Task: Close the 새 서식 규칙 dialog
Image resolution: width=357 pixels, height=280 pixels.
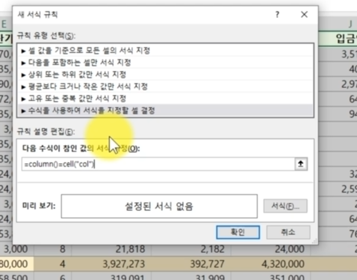Action: coord(304,15)
